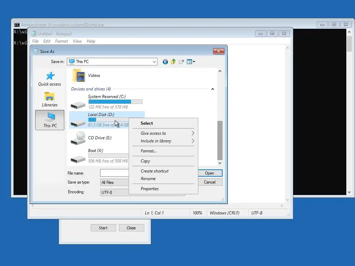The image size is (355, 266).
Task: Click the file list scroll up arrow
Action: pos(220,71)
